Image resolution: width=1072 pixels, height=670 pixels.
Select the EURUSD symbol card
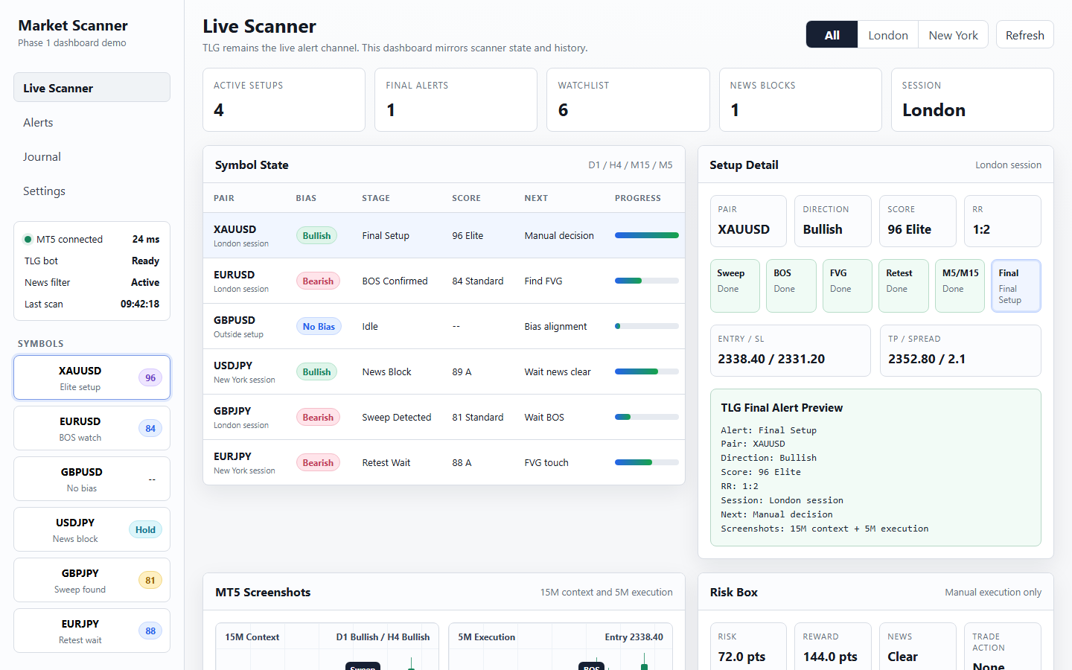(92, 428)
